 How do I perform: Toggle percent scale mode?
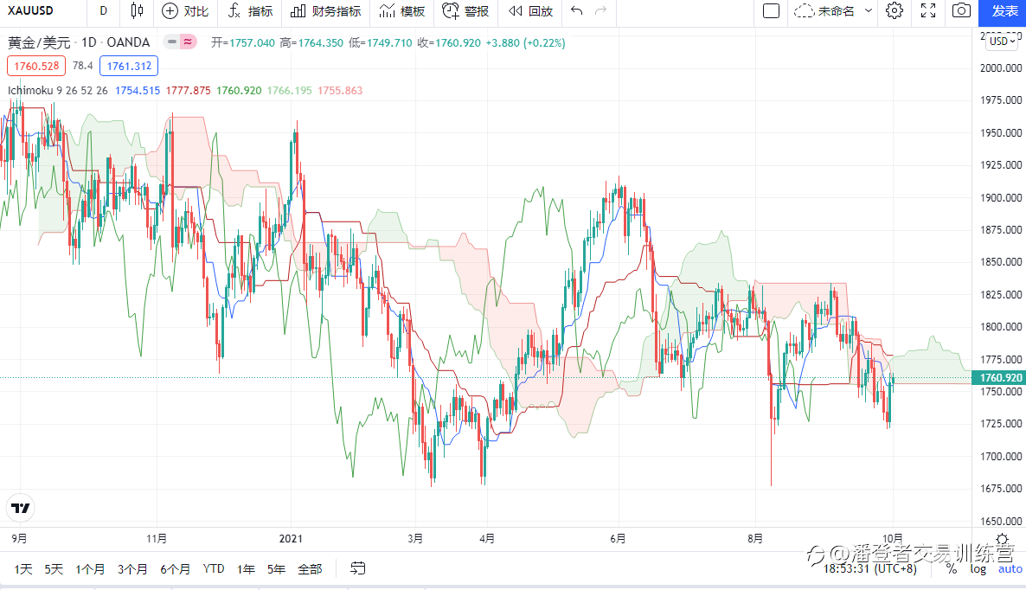(x=952, y=568)
